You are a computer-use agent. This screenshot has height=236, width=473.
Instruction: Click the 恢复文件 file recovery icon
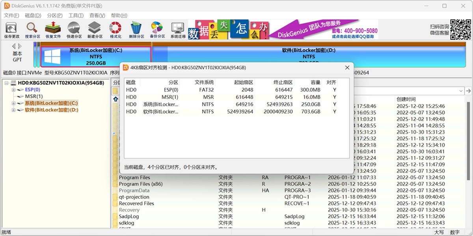pyautogui.click(x=53, y=30)
